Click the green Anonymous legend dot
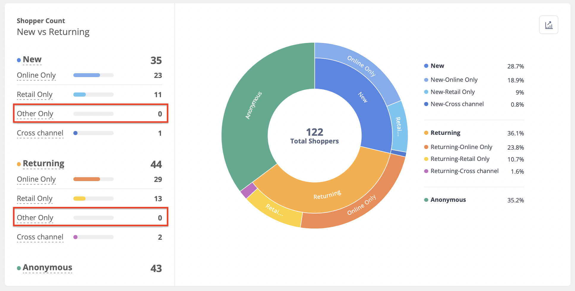Image resolution: width=575 pixels, height=291 pixels. 426,200
